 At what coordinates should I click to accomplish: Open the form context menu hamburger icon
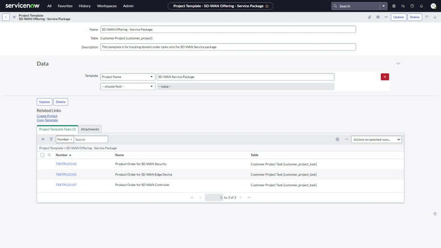pos(14,17)
